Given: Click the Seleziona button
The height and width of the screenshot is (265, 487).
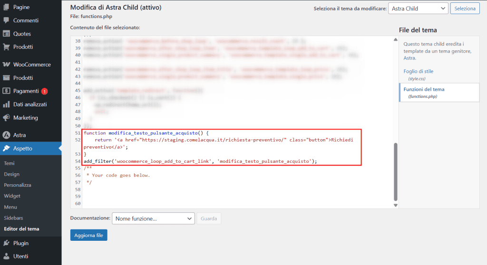Looking at the screenshot, I should 465,9.
